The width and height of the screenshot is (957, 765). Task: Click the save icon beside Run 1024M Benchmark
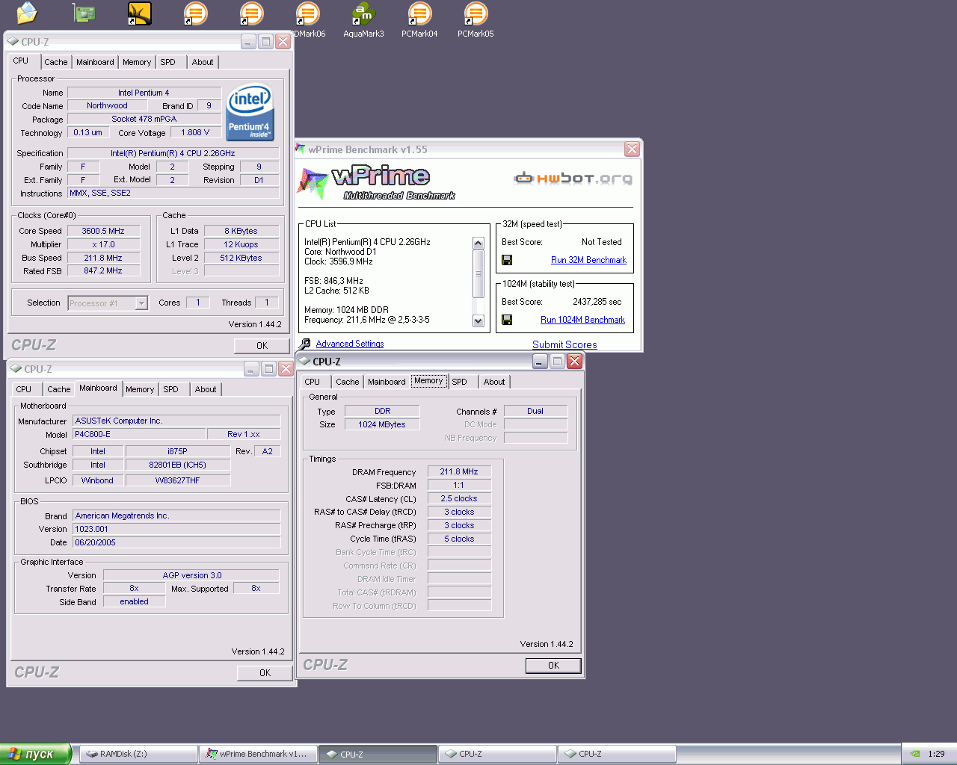(507, 320)
